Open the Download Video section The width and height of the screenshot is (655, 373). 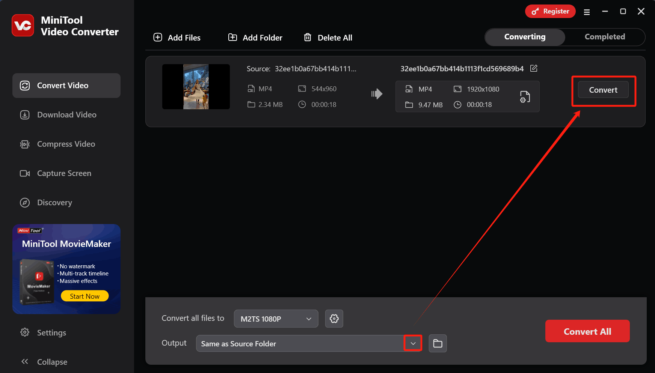66,115
